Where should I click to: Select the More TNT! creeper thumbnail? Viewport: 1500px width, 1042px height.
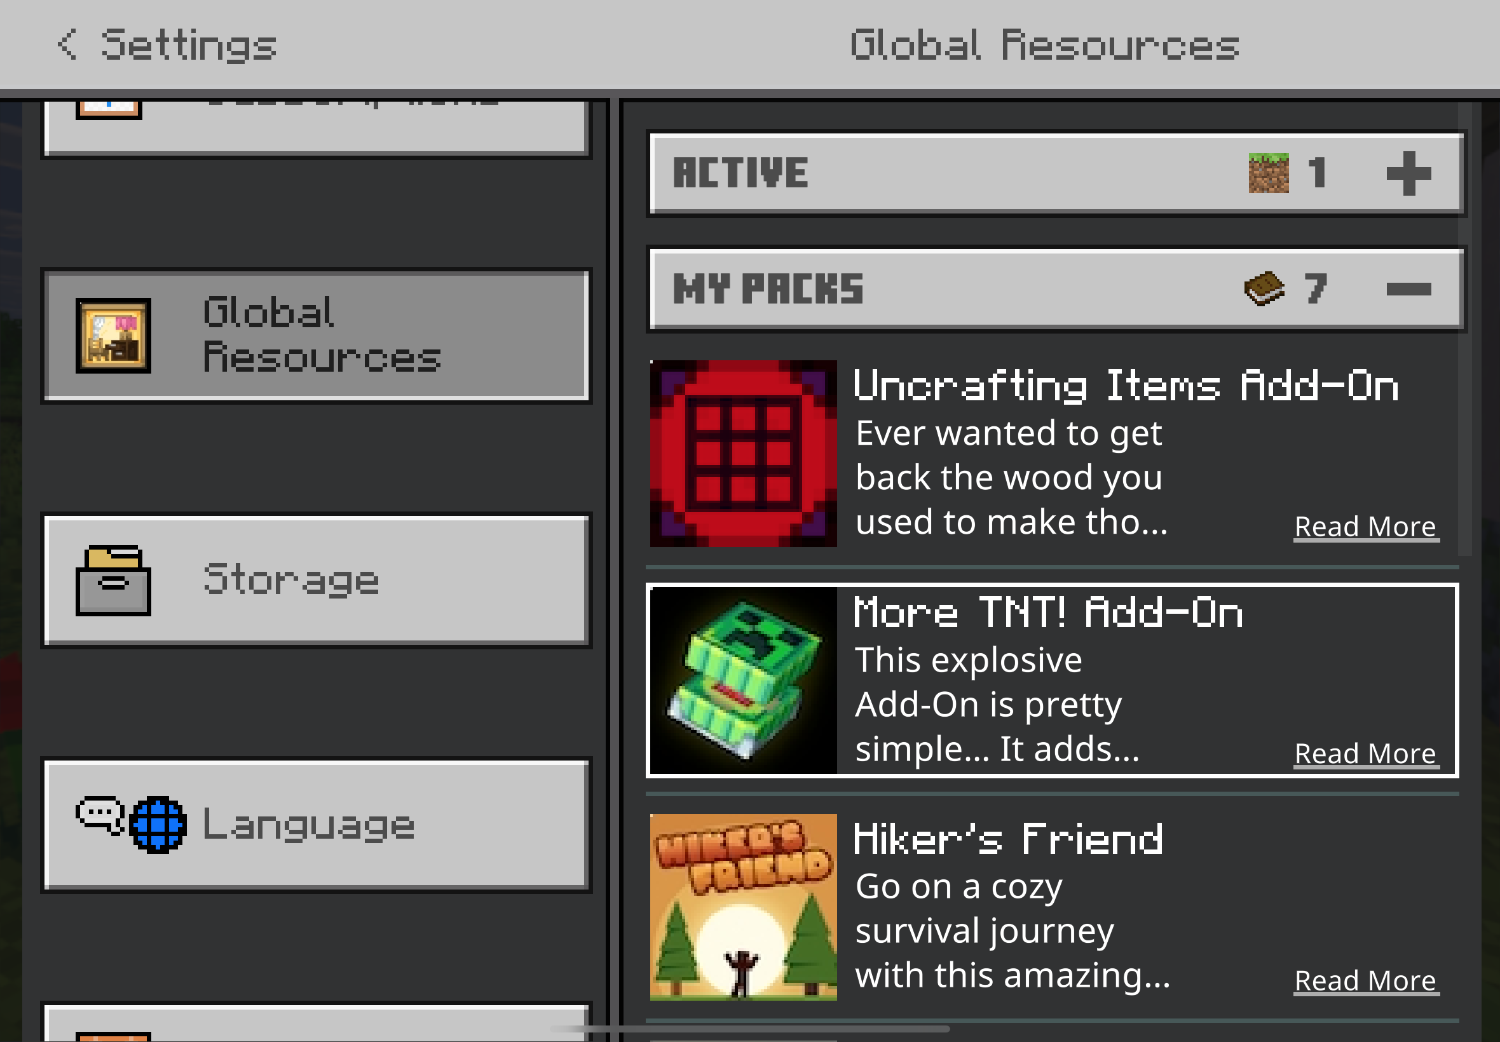tap(743, 680)
